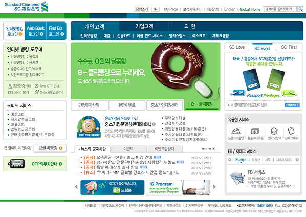Click the blue more button under SC Event
This screenshot has height=217, width=306.
(x=292, y=105)
